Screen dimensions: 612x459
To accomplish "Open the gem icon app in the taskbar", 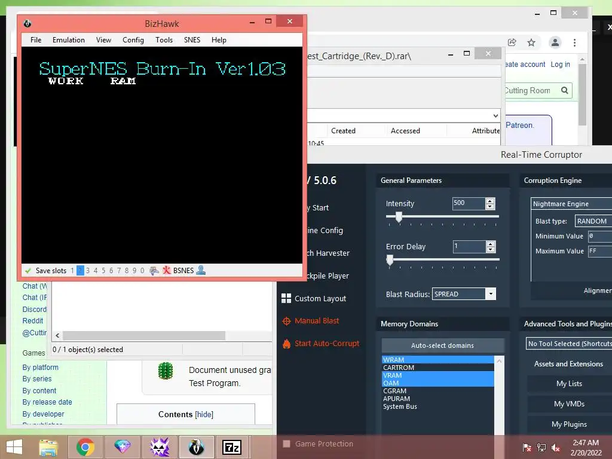I will pos(122,447).
